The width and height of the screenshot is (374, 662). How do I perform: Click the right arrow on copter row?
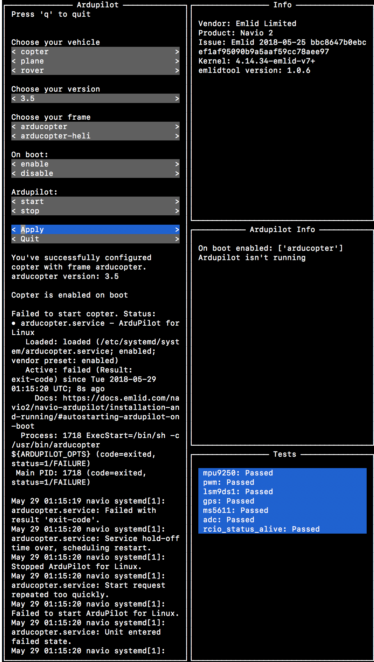[177, 51]
